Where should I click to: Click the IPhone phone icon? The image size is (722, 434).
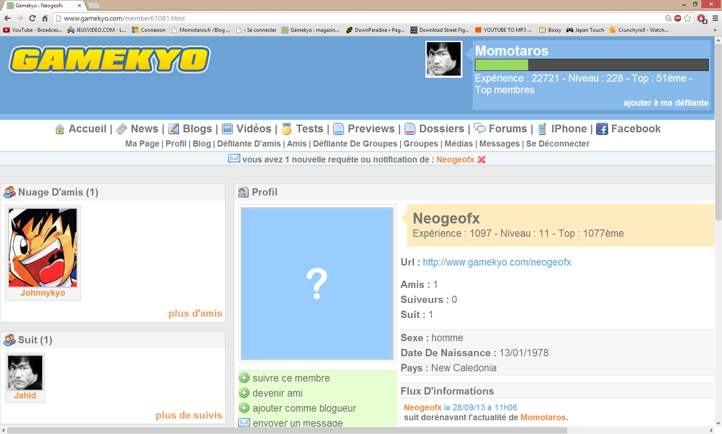(x=542, y=129)
